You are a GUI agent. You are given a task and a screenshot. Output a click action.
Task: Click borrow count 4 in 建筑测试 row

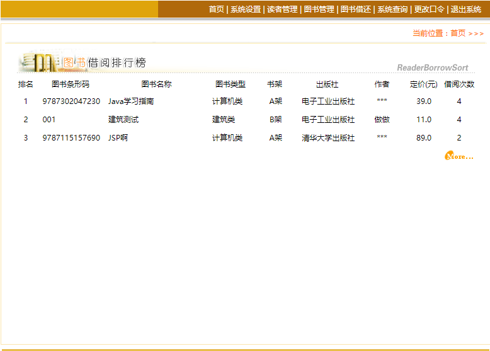(459, 119)
